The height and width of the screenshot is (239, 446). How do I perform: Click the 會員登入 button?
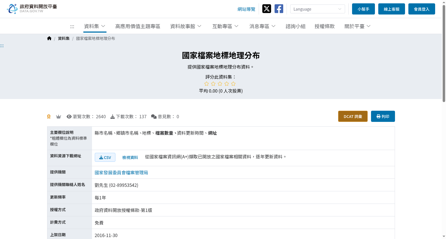tap(422, 9)
